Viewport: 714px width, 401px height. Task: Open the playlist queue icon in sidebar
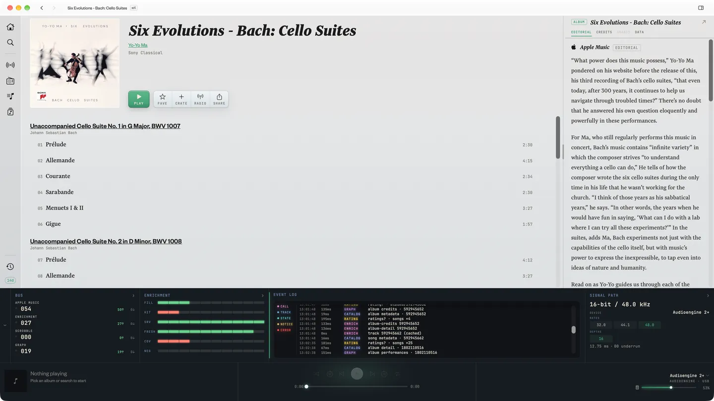10,96
